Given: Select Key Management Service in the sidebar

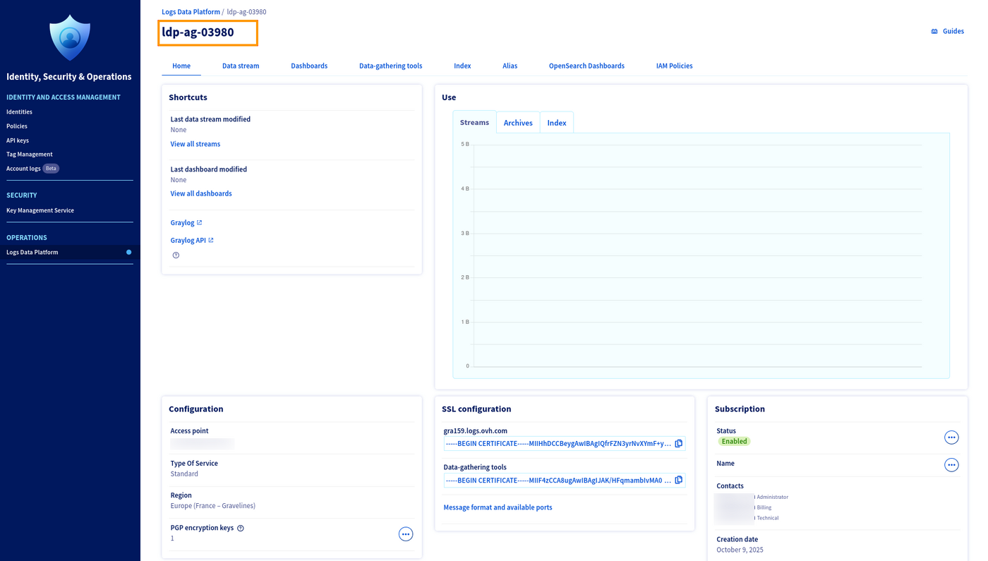Looking at the screenshot, I should [40, 209].
